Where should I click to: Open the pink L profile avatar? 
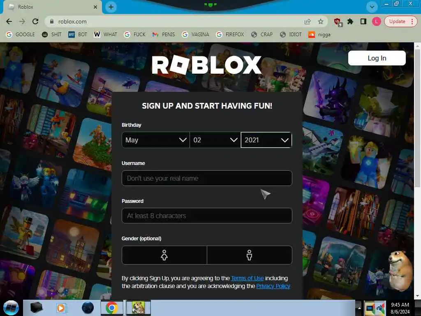tap(376, 21)
